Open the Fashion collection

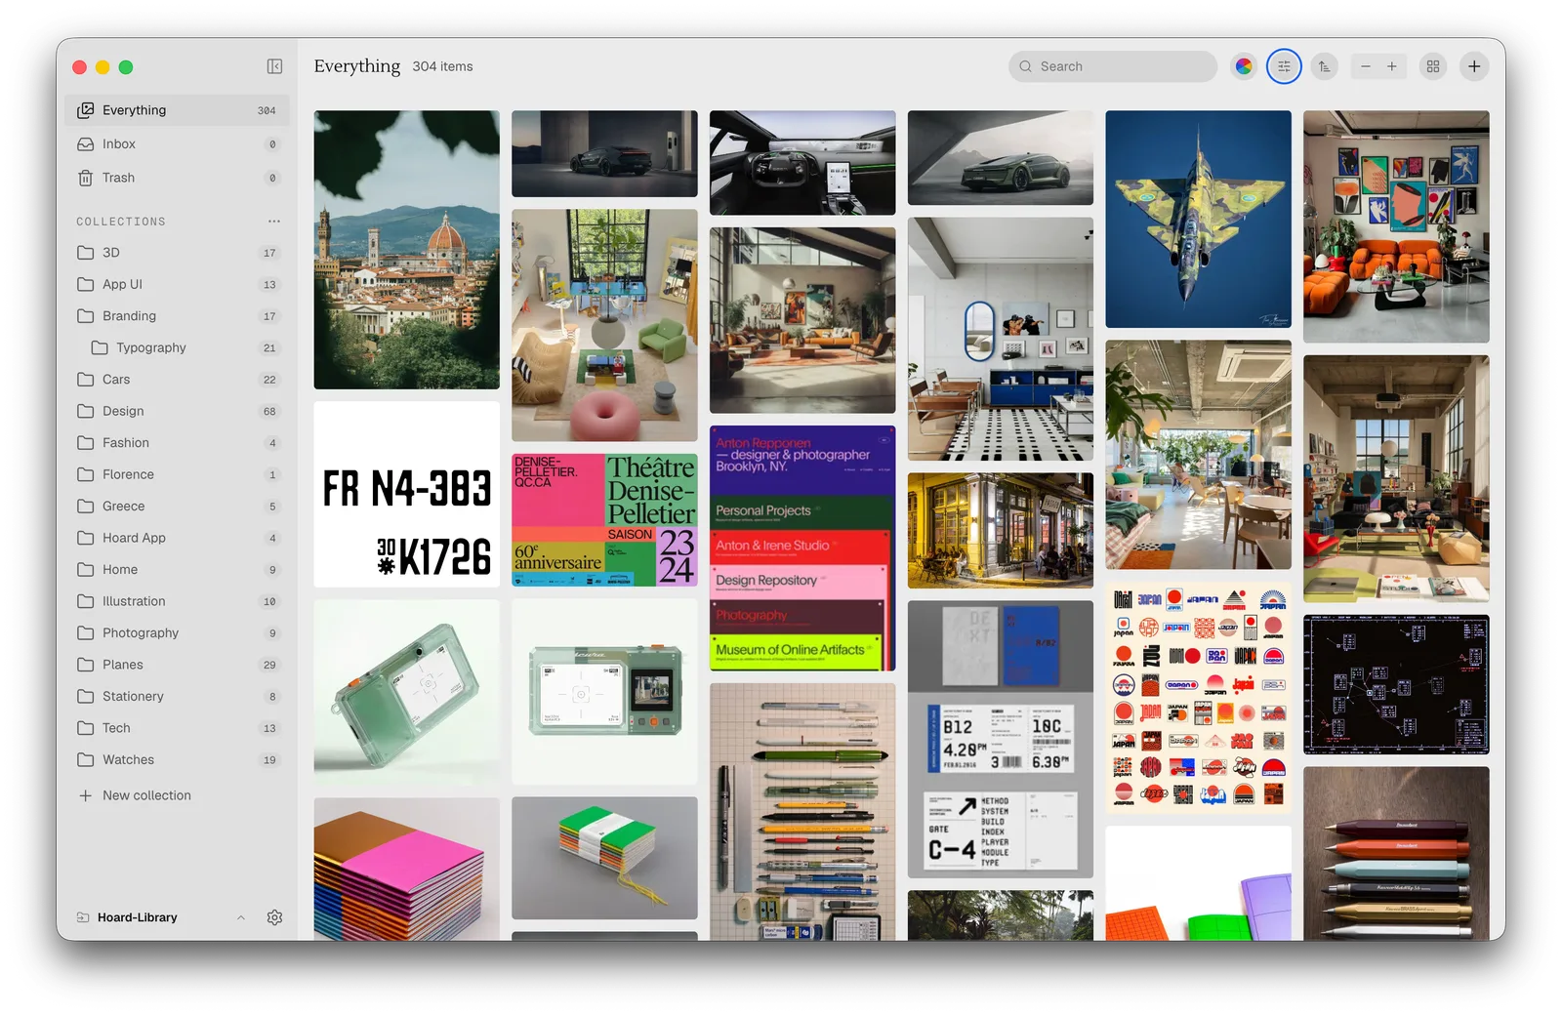coord(178,443)
